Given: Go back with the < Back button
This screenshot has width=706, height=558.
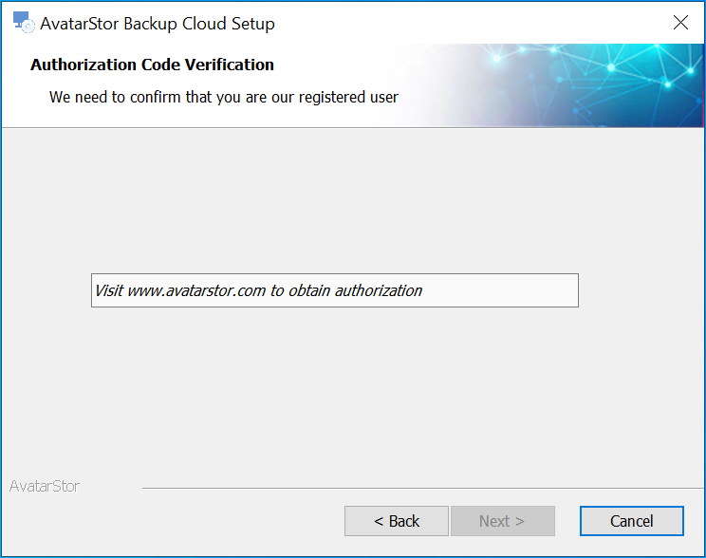Looking at the screenshot, I should [397, 521].
